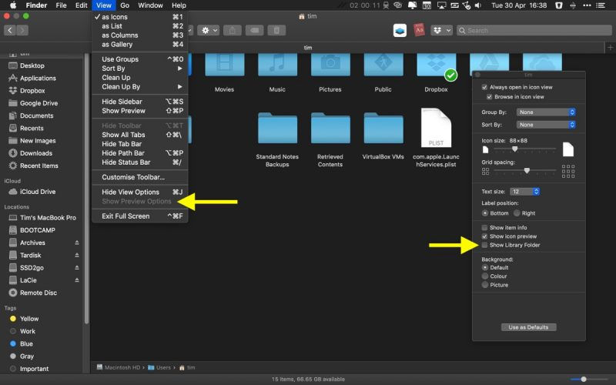Click the new tab plus button
The width and height of the screenshot is (616, 385).
click(610, 48)
